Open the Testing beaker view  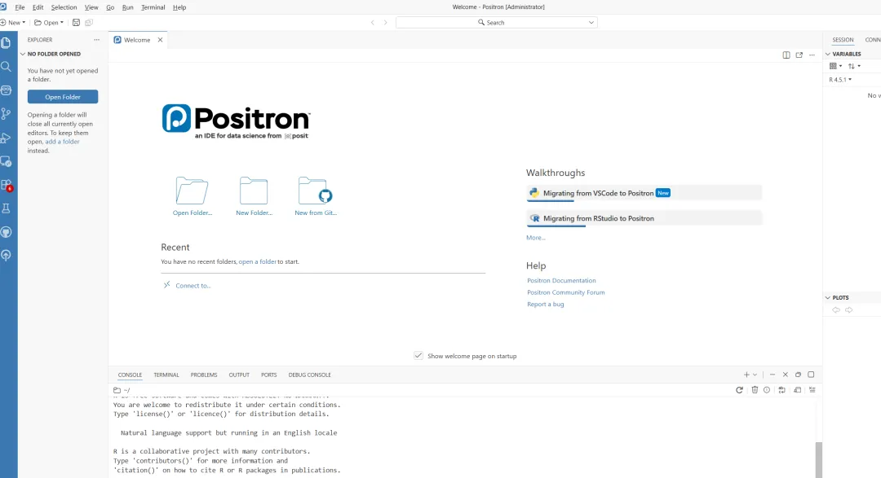coord(7,208)
